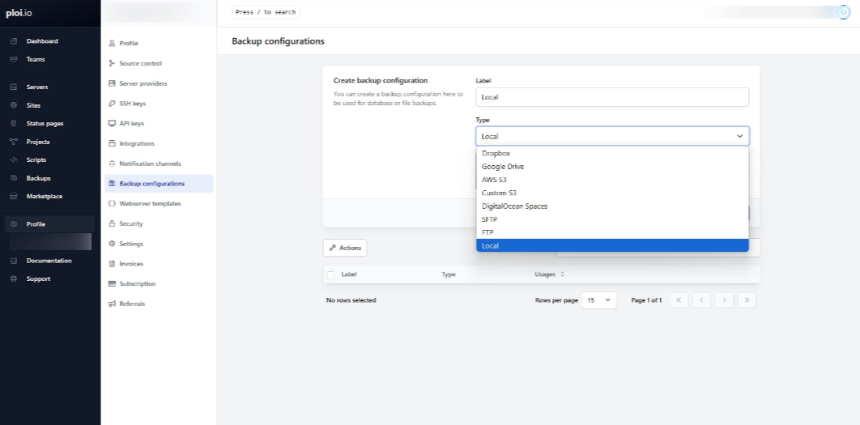This screenshot has width=860, height=425.
Task: Choose Google Drive from the type list
Action: 503,167
